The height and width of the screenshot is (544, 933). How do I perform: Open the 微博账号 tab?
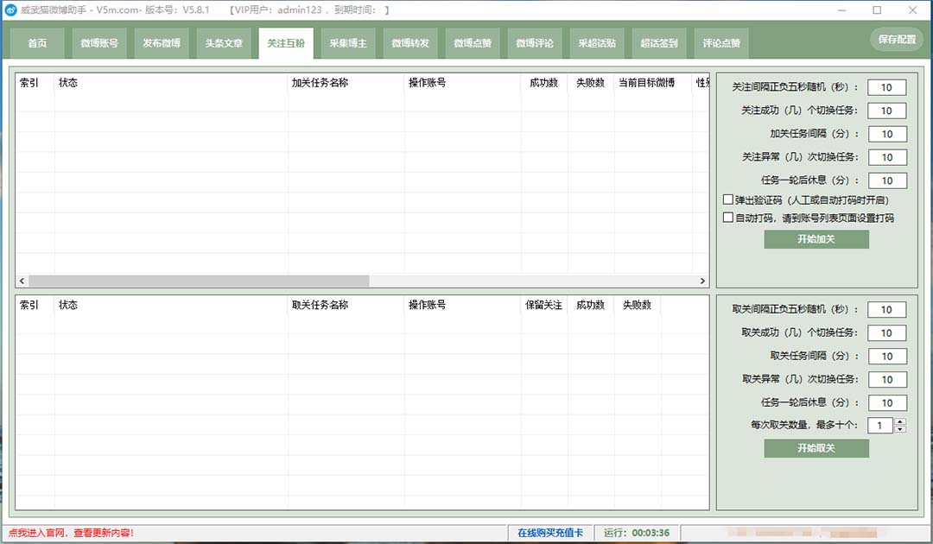[98, 43]
